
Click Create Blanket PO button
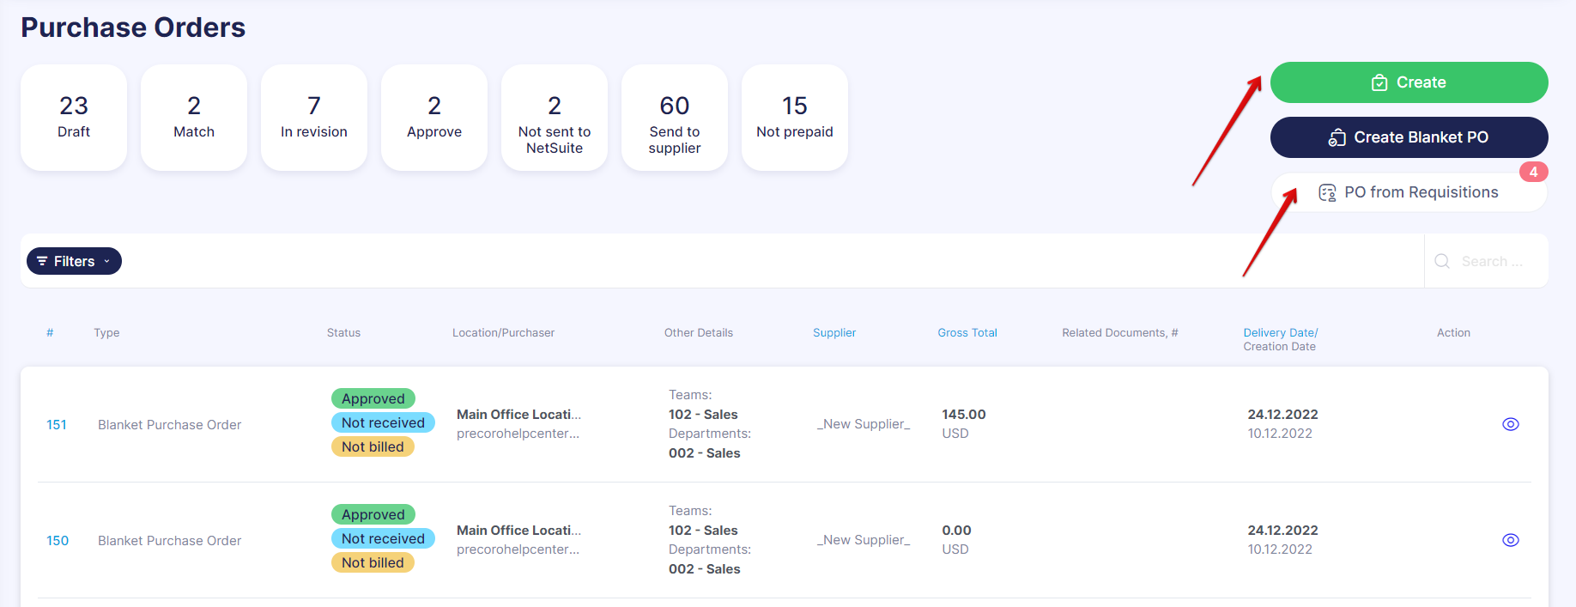[x=1409, y=137]
